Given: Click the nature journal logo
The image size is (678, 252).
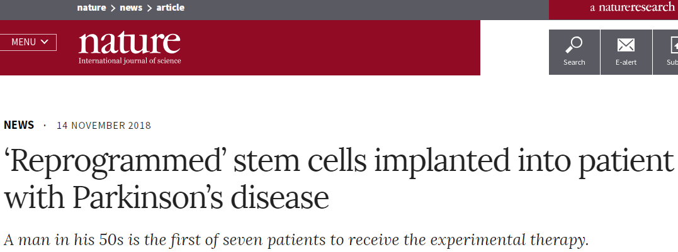Looking at the screenshot, I should click(x=130, y=48).
